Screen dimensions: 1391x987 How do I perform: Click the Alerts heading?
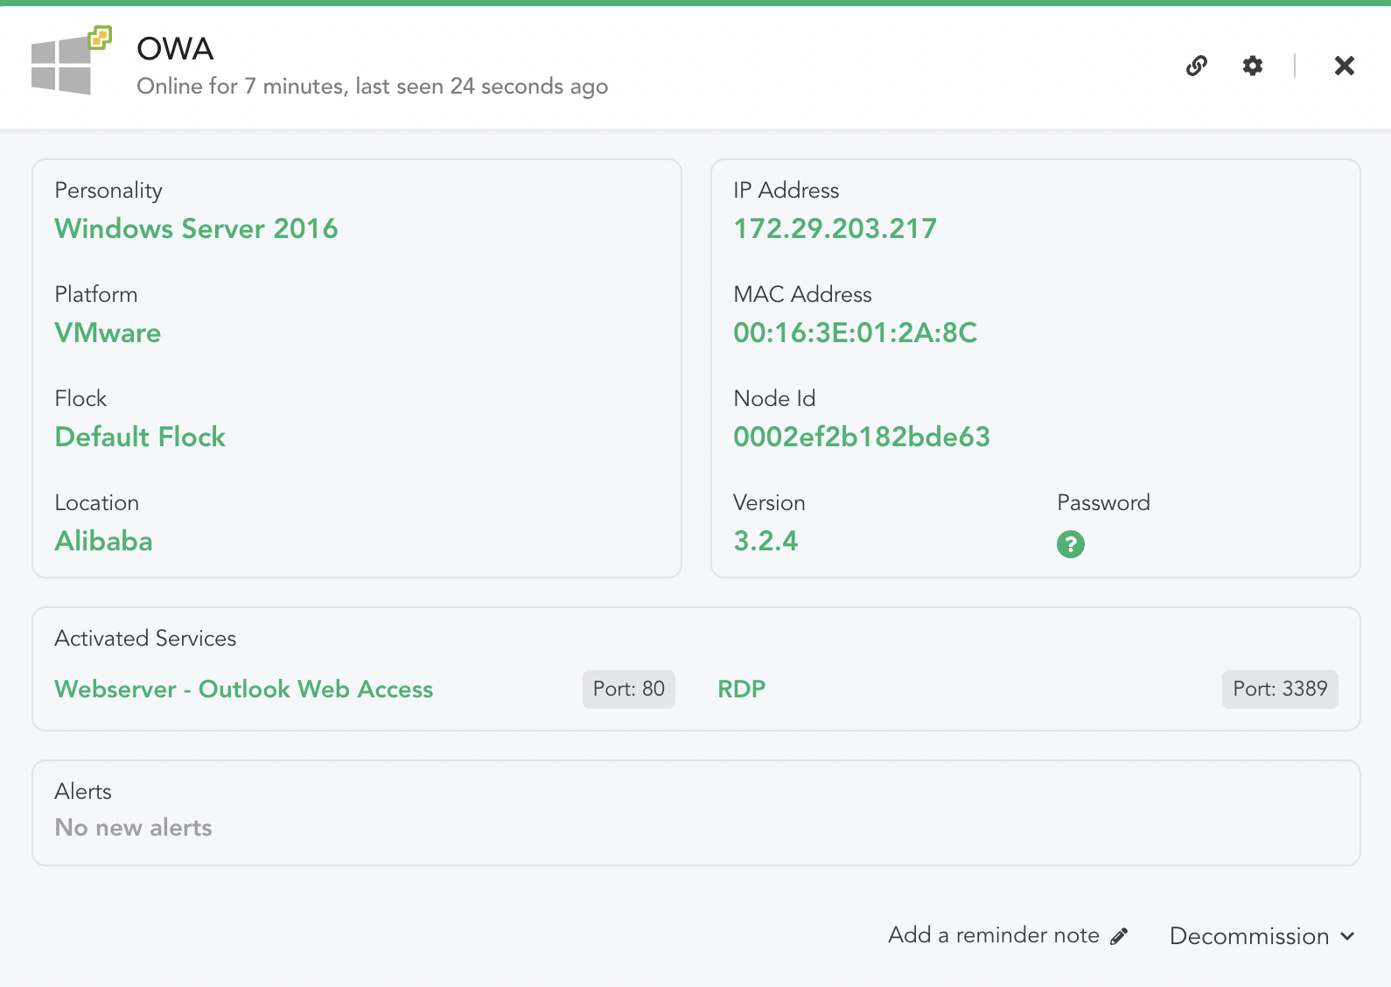[x=83, y=792]
